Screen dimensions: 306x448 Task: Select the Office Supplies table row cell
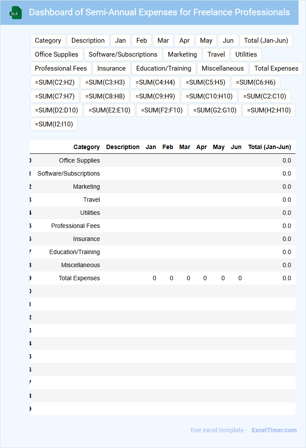click(x=79, y=160)
